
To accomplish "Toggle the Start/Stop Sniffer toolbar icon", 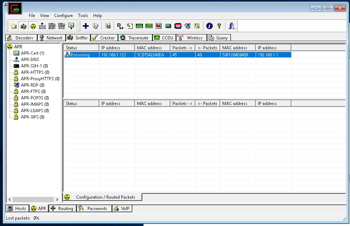I will (23, 26).
